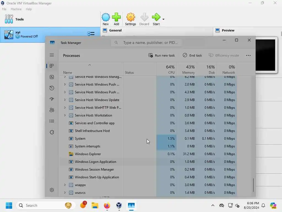Viewport: 282px width, 212px height.
Task: Select the System interrupts row
Action: coord(148,146)
